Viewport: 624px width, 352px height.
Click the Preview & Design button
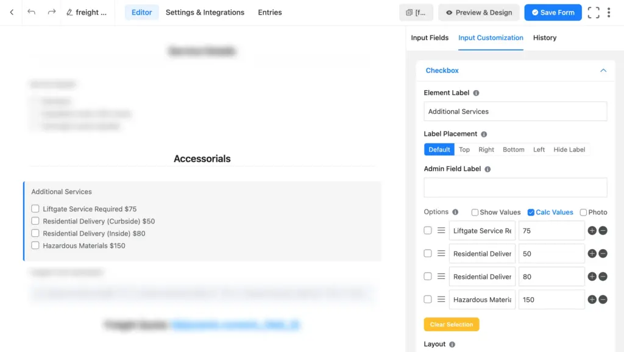[x=479, y=12]
